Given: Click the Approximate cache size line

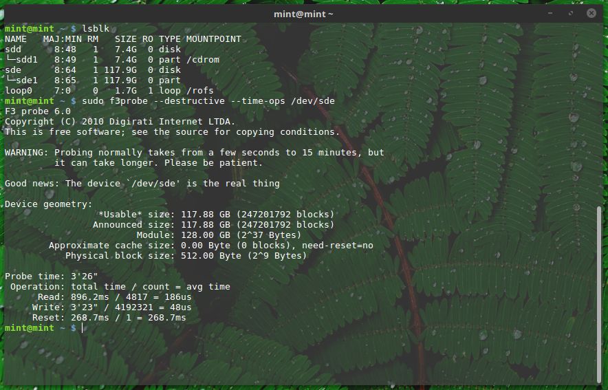Looking at the screenshot, I should [211, 246].
